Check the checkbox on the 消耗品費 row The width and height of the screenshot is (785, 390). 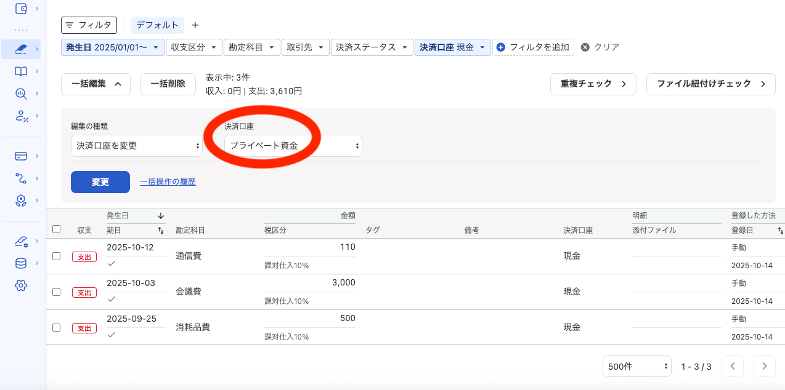click(x=56, y=328)
